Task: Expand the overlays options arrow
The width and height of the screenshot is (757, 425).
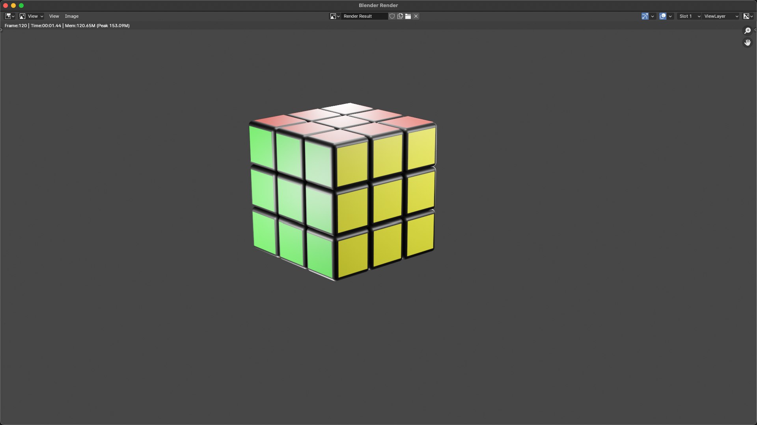Action: tap(670, 16)
